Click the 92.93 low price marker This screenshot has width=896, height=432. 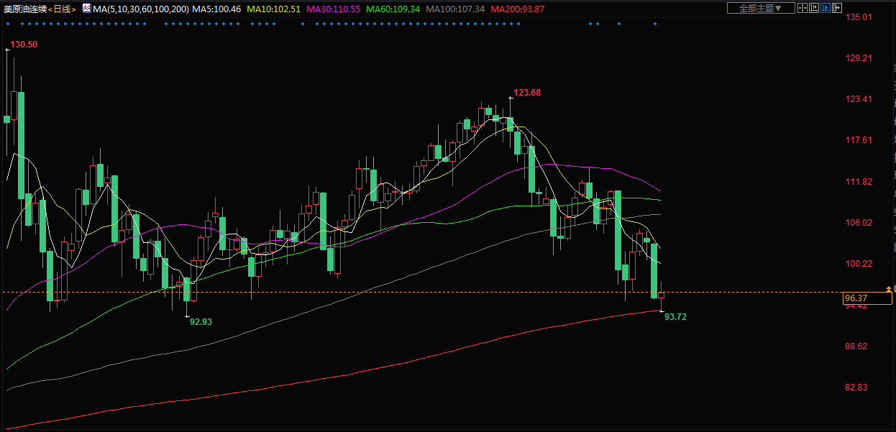tap(201, 322)
